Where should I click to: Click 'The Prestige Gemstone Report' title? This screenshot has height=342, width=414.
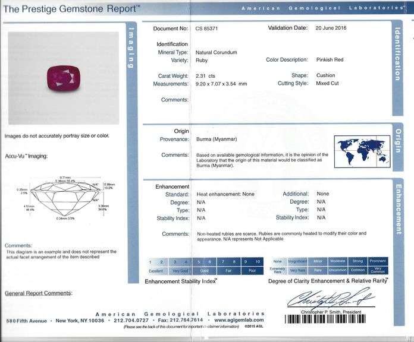(71, 9)
